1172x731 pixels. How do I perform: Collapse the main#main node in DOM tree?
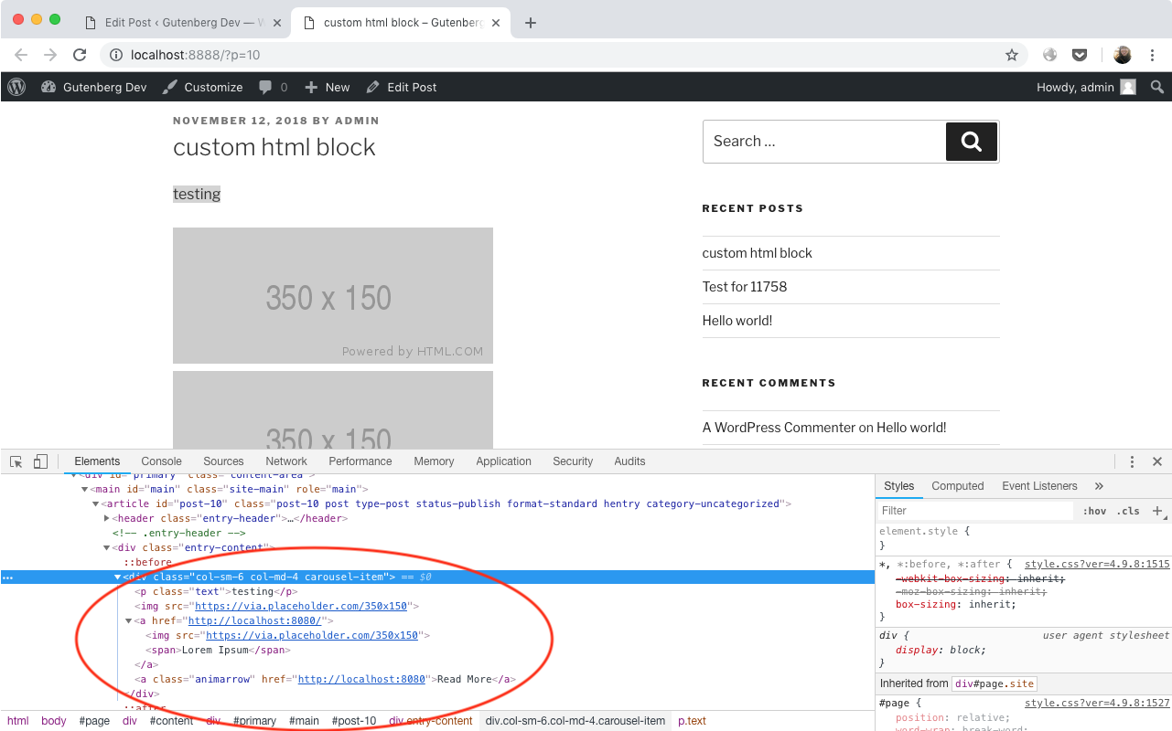[x=85, y=490]
